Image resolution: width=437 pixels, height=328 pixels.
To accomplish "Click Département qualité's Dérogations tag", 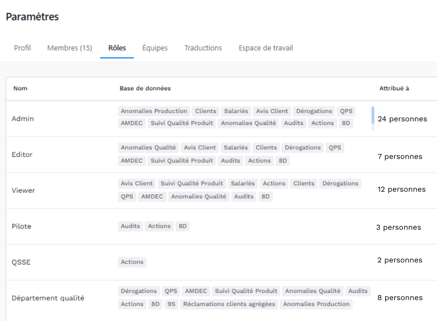I will click(x=139, y=291).
